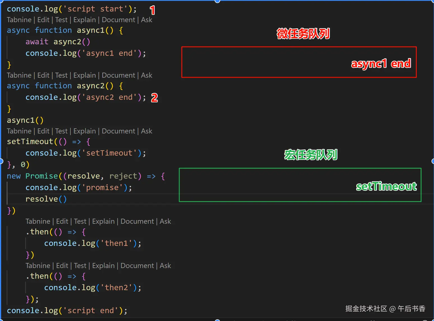This screenshot has height=321, width=434.
Task: Click Edit action above the first .then handler
Action: [62, 221]
